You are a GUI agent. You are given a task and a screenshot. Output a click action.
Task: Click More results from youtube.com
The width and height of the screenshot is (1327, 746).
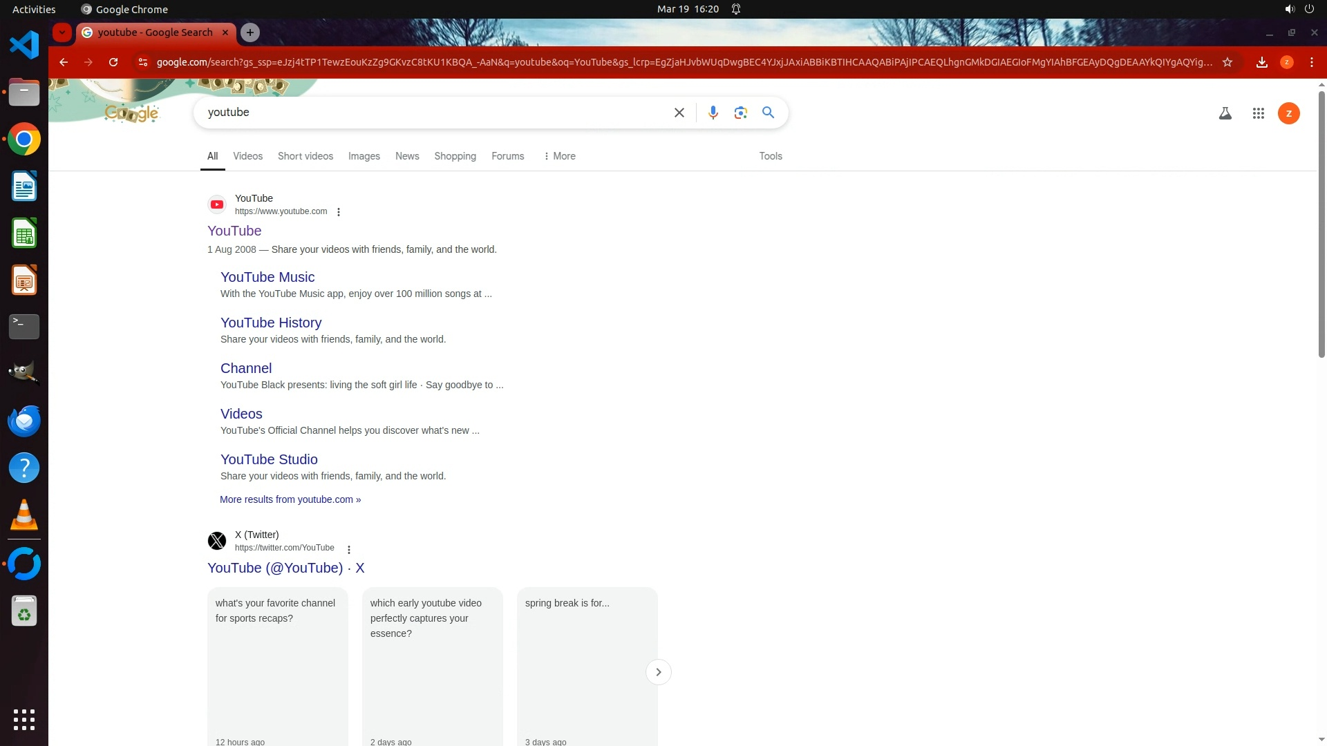(290, 499)
